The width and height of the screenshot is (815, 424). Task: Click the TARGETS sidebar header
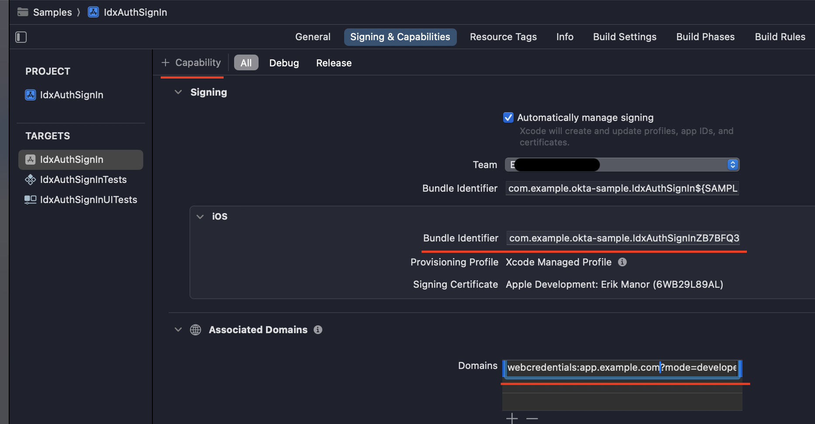point(48,136)
